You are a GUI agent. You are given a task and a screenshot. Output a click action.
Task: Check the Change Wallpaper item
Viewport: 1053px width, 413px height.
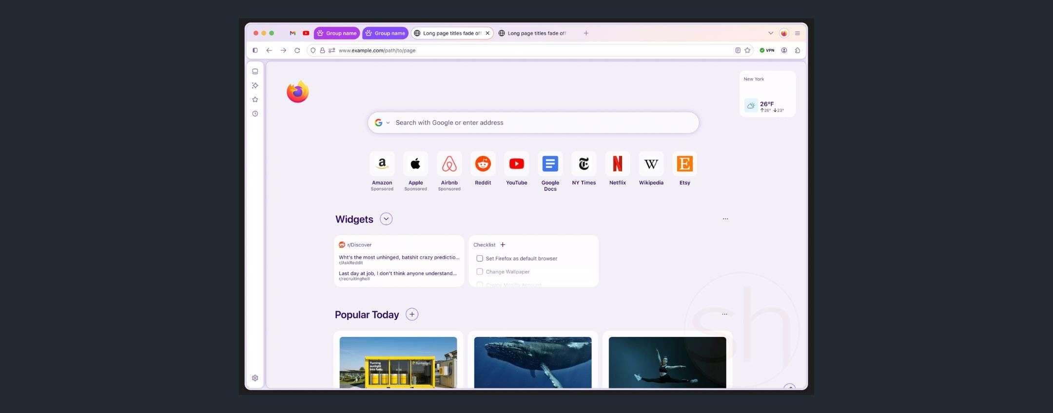coord(480,271)
